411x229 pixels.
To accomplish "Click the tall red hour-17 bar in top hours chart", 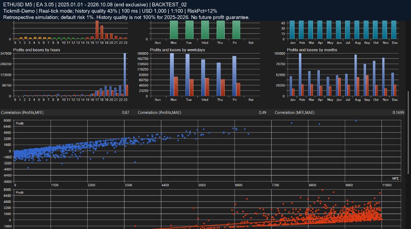I will [x=97, y=30].
